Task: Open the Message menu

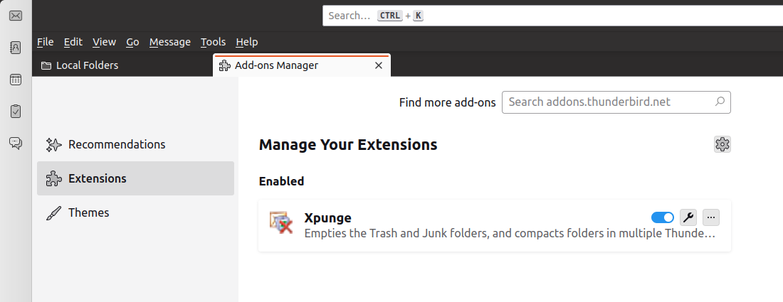Action: [170, 42]
